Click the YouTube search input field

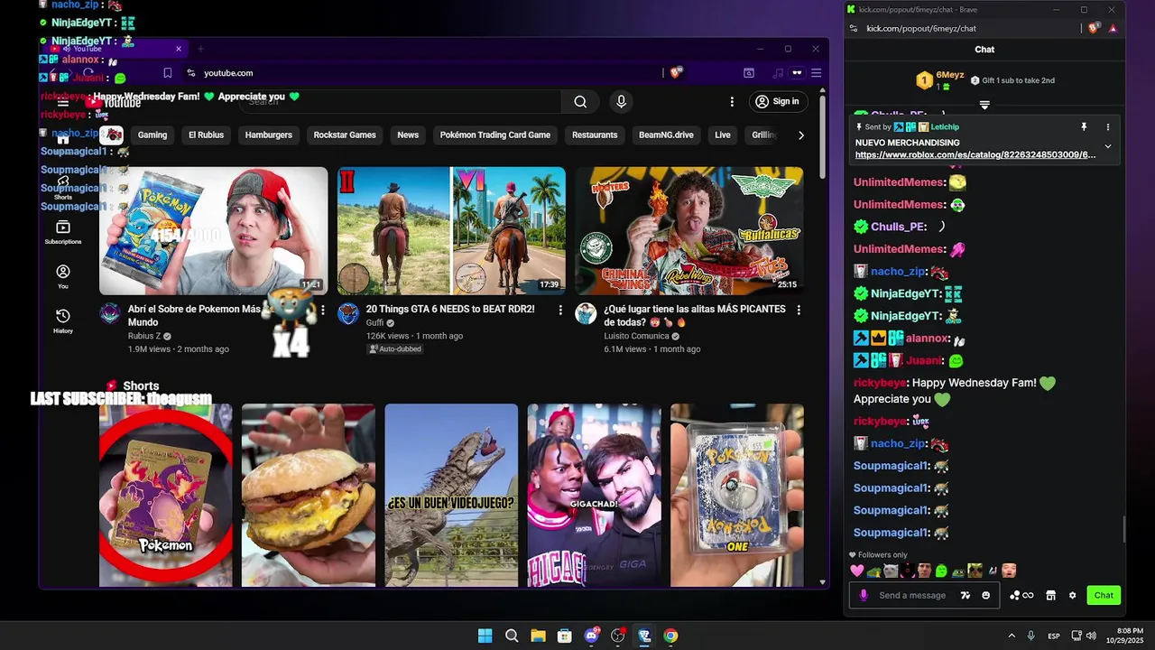402,102
